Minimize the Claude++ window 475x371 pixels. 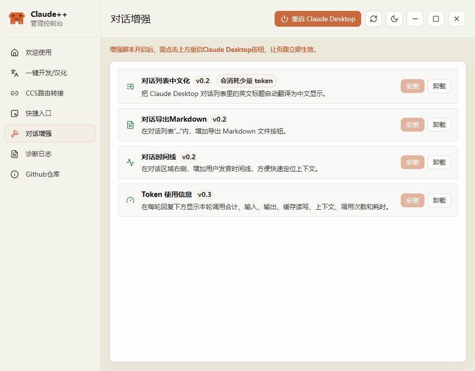415,19
